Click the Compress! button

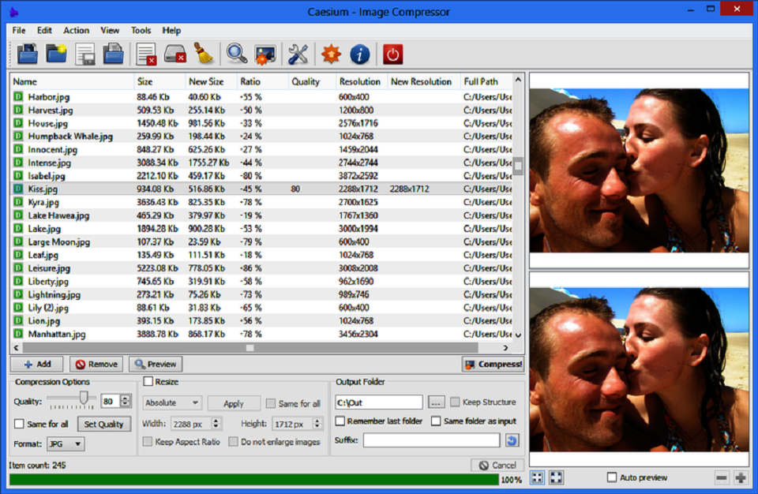point(493,364)
